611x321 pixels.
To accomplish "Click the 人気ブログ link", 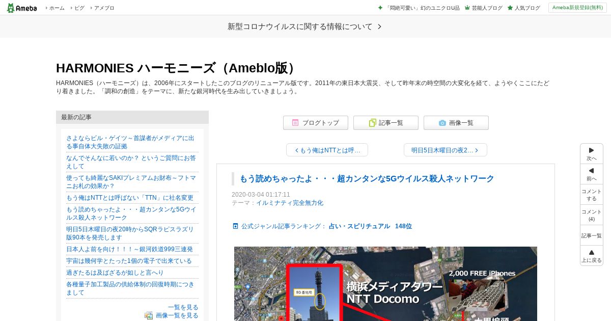I will click(x=527, y=8).
